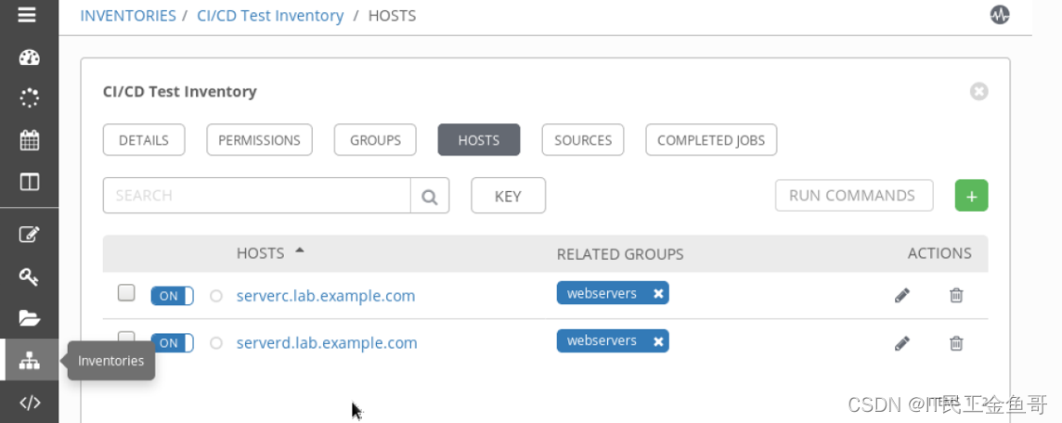Select checkbox for serverd.lab.example.com

[x=126, y=337]
